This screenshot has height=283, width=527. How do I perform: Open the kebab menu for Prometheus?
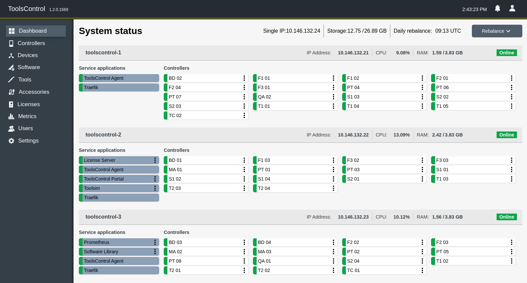tap(155, 242)
